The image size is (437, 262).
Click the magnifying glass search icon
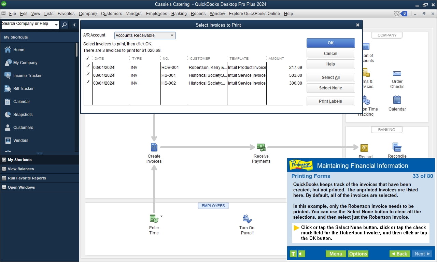pos(64,25)
